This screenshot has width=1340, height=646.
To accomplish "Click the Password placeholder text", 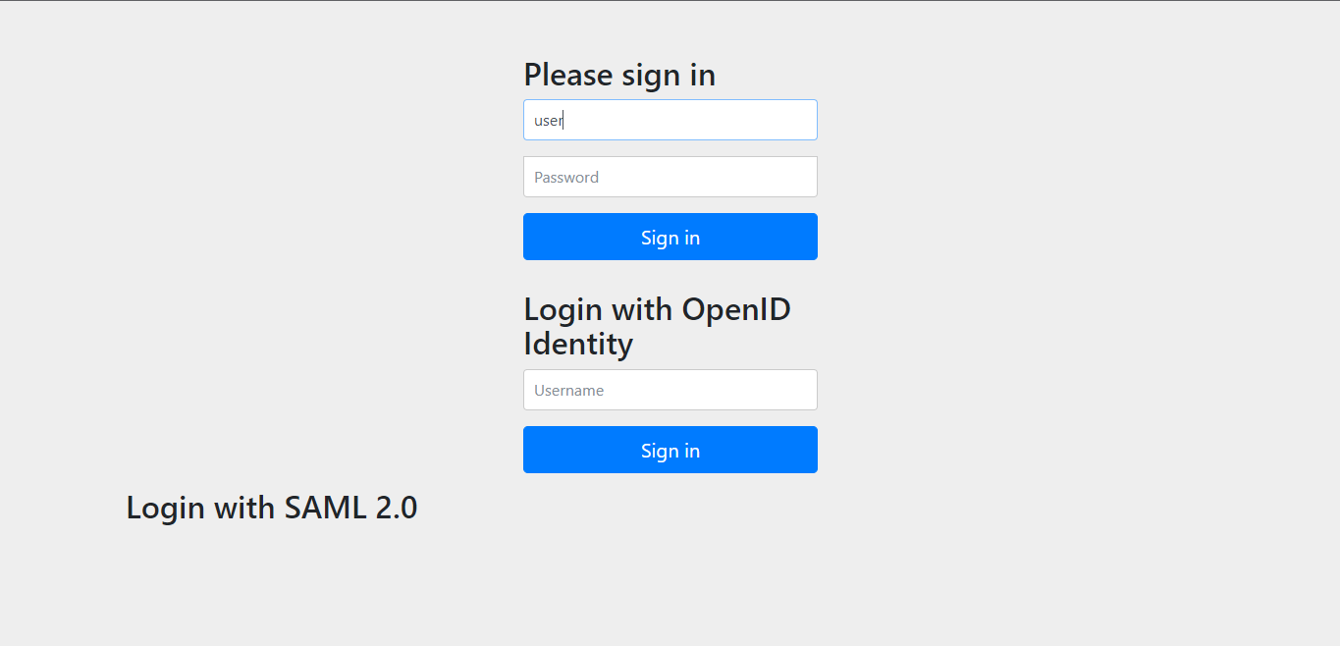I will pos(565,177).
